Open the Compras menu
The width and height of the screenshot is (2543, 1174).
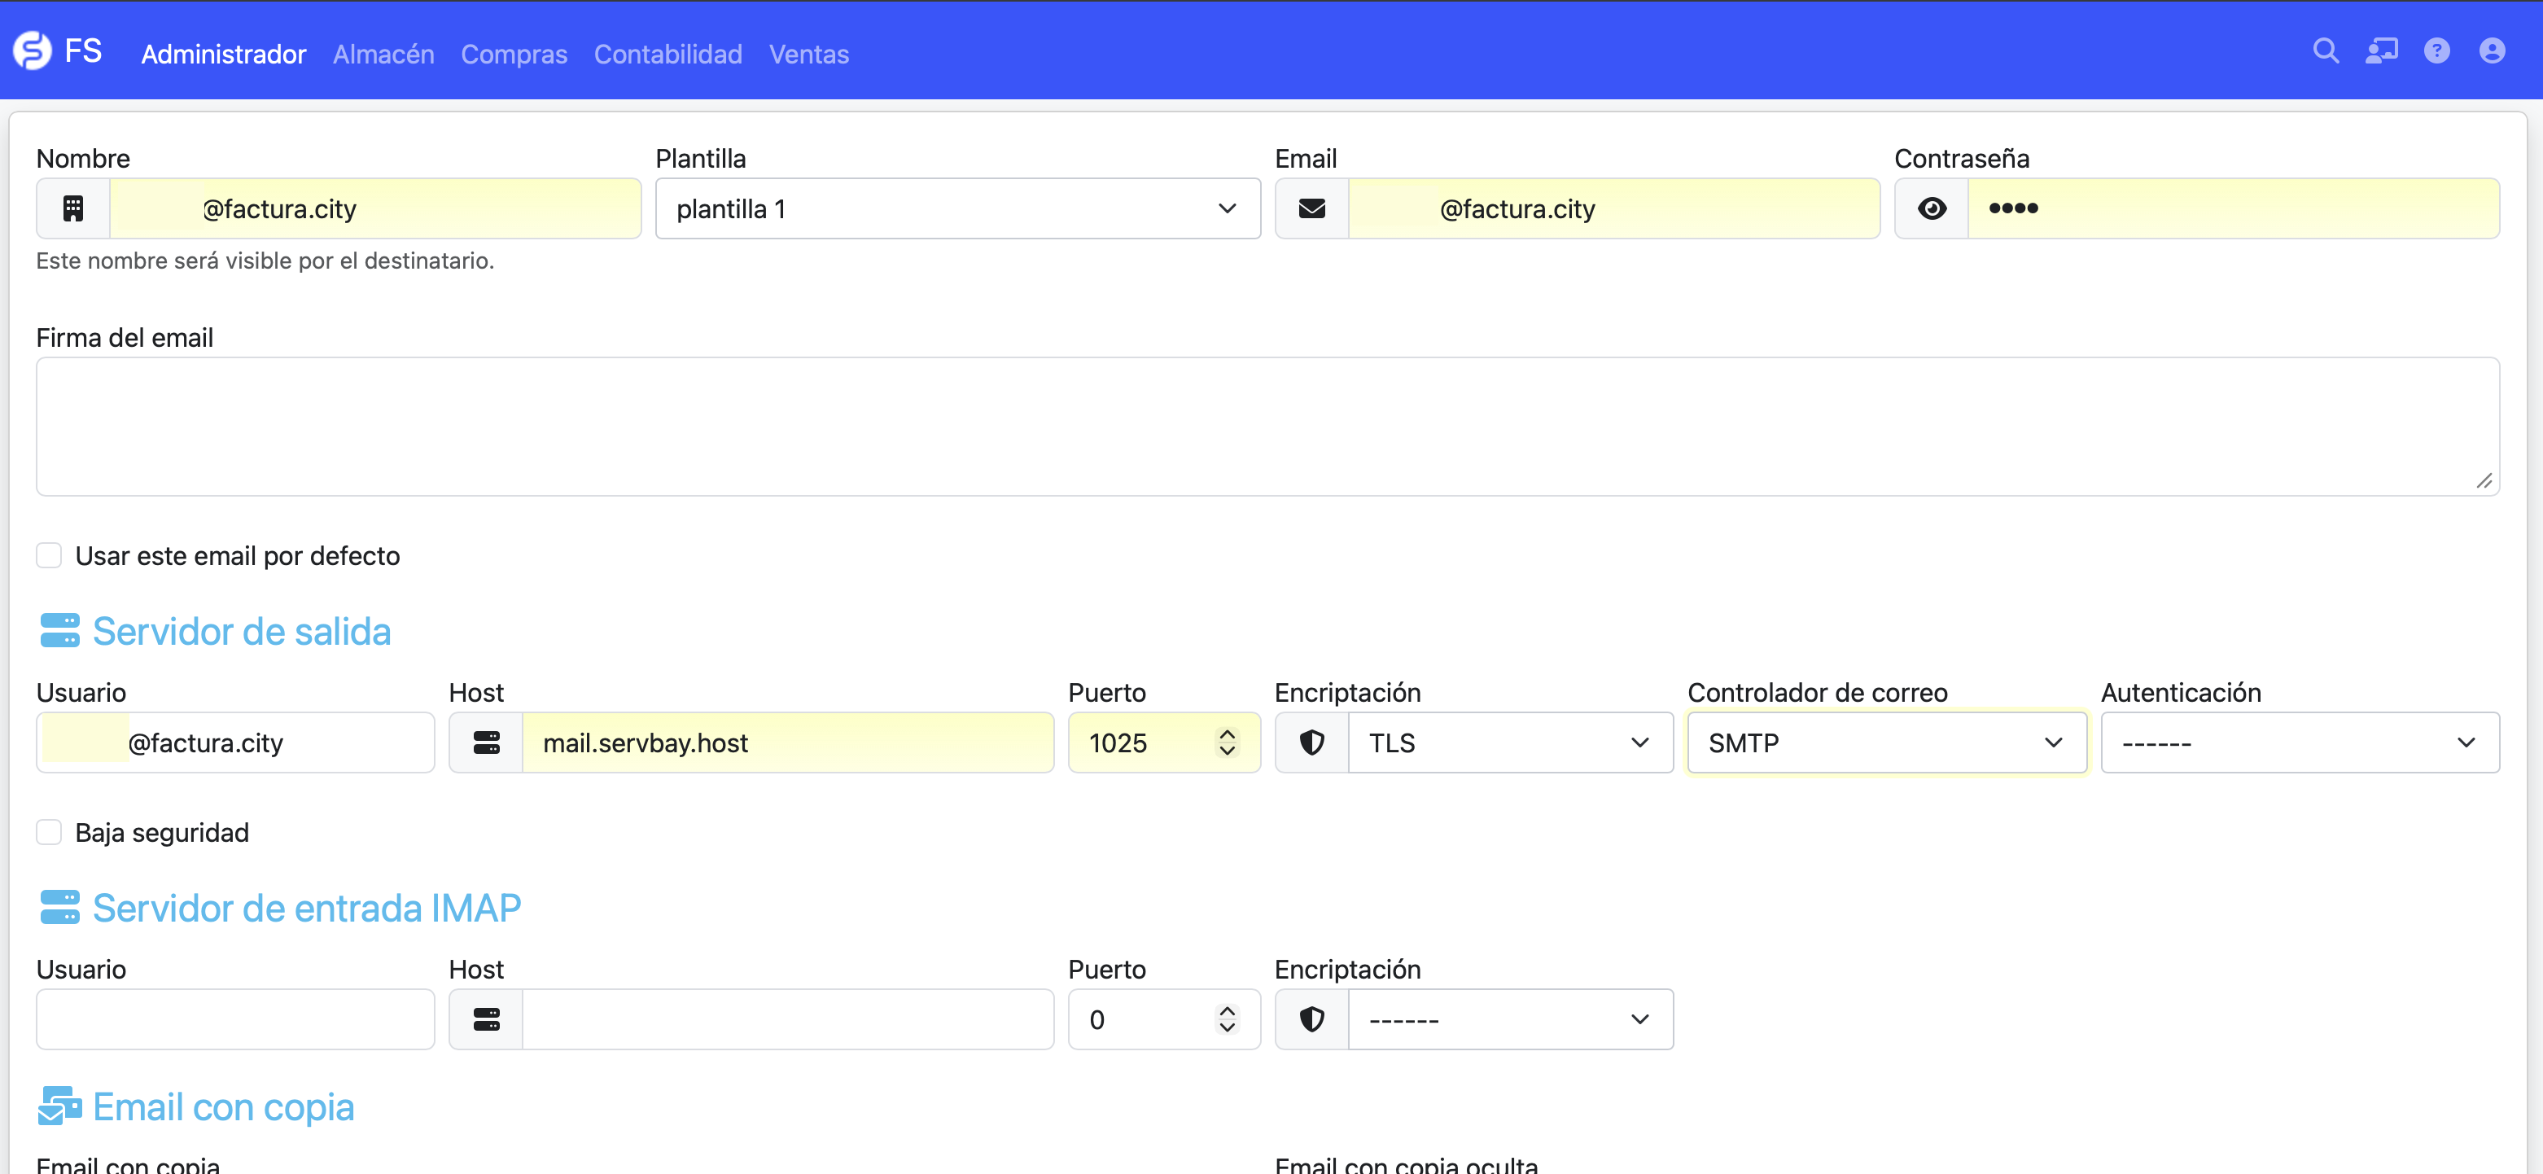(514, 53)
